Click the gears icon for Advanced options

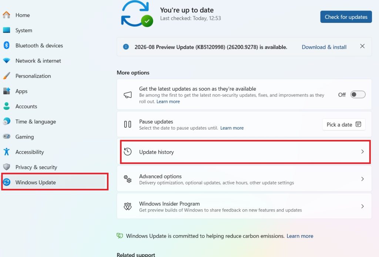point(128,179)
